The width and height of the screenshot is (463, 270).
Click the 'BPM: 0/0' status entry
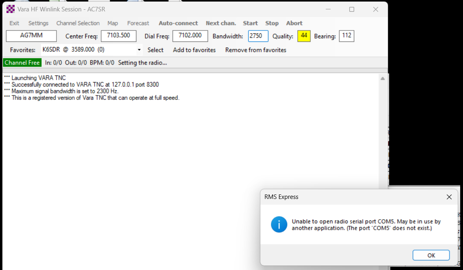(102, 63)
